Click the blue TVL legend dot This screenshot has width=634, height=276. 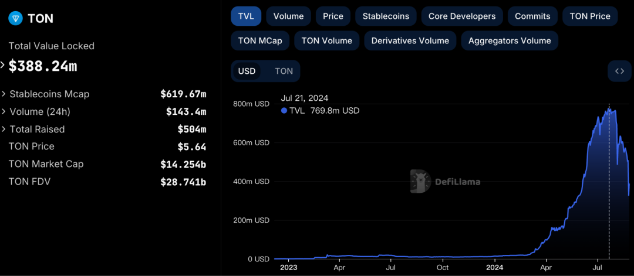(284, 110)
